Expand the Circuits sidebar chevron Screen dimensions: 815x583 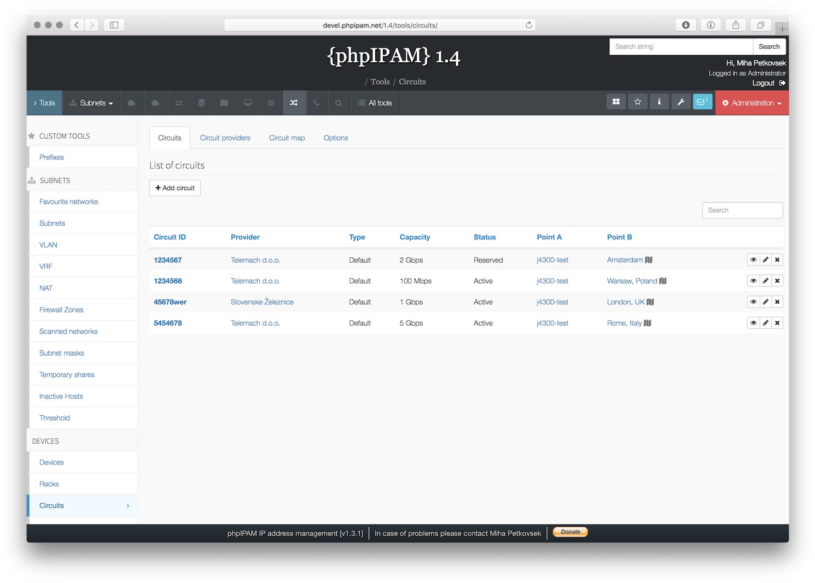127,505
